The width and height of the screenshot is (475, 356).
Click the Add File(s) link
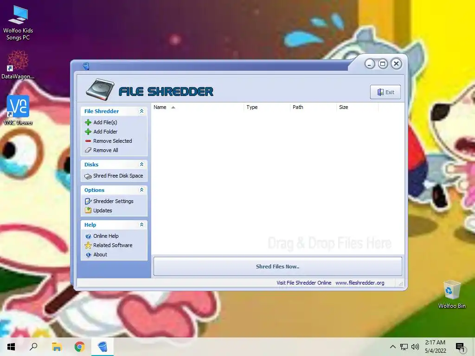[x=105, y=122]
